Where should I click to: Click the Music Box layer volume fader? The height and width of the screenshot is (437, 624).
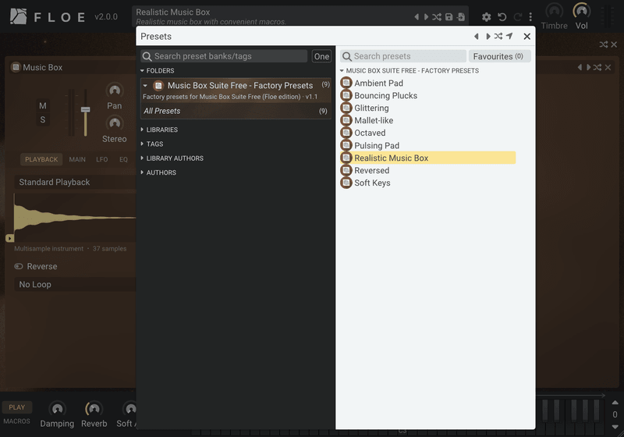(x=85, y=109)
